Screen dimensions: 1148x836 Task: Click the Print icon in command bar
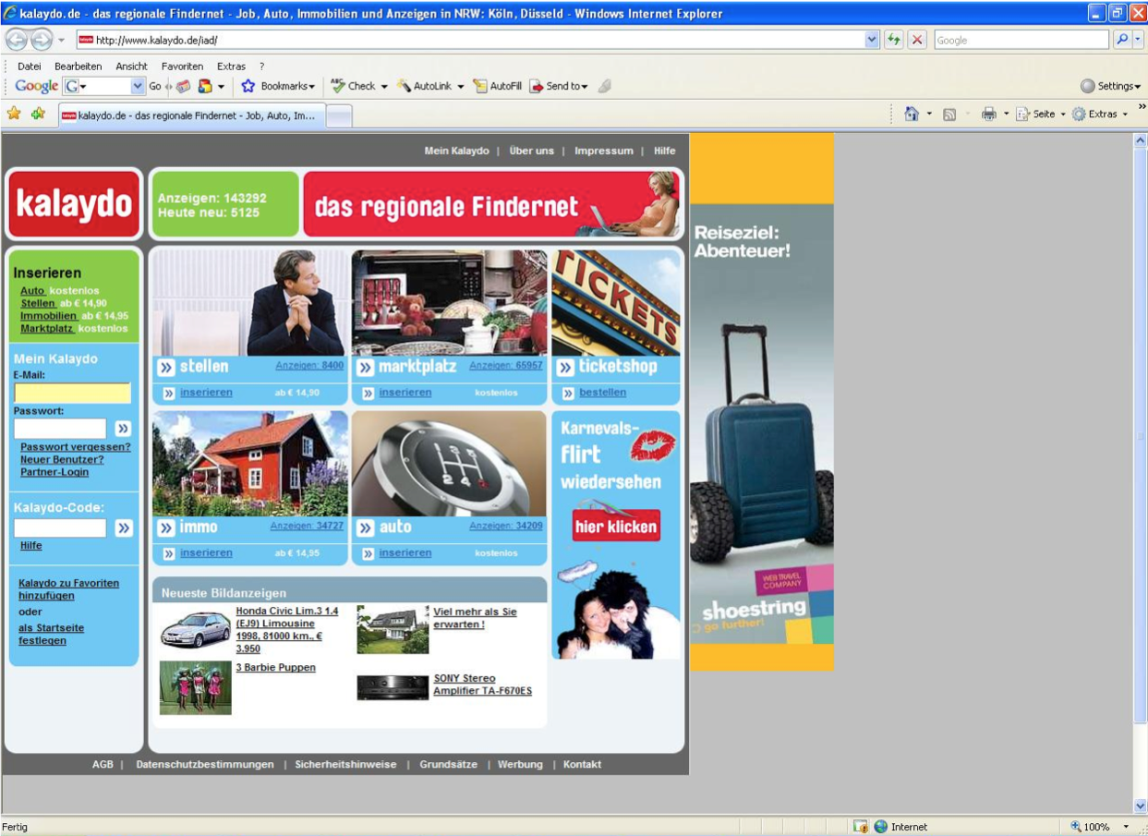989,114
